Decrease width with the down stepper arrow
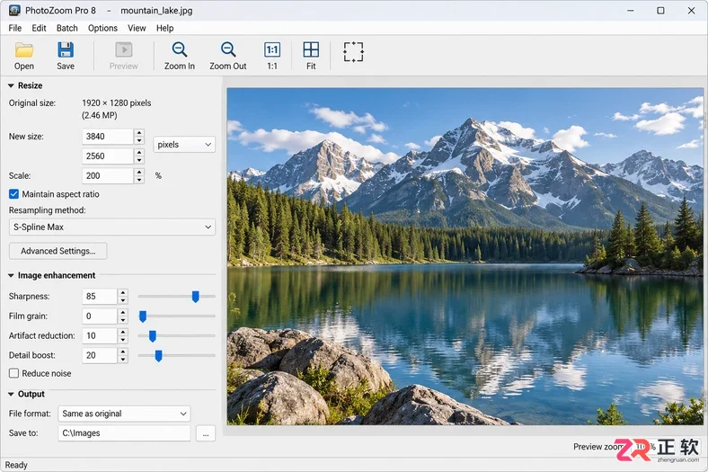 [x=139, y=140]
